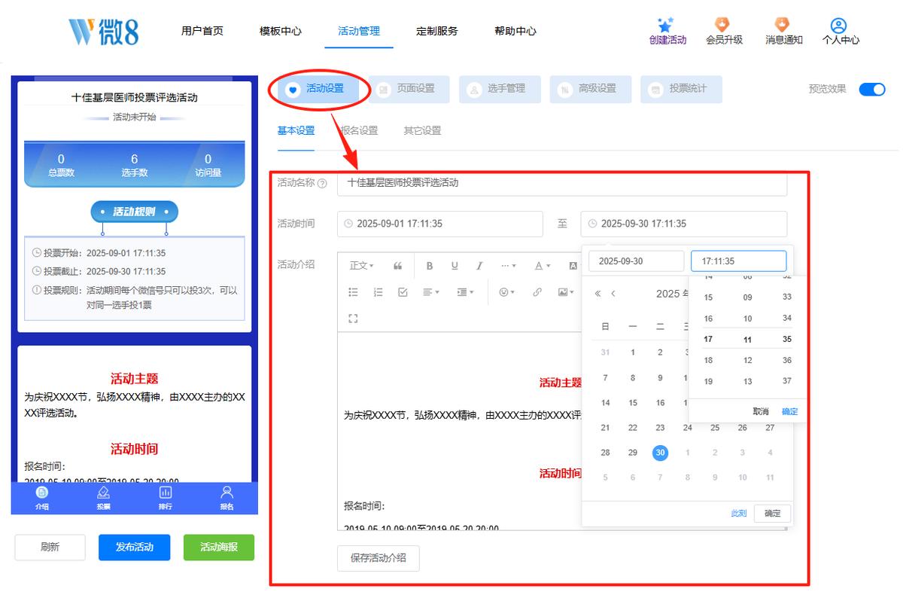Open the emoji dropdown

(507, 292)
